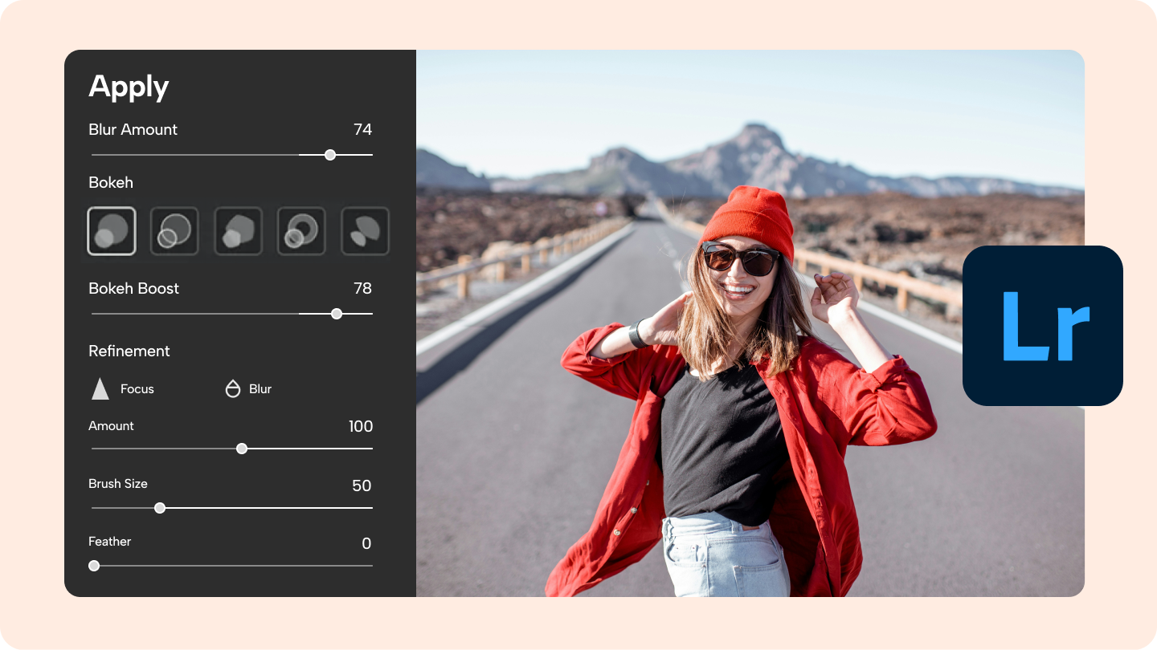This screenshot has height=650, width=1157.
Task: Click the Brush Size slider handle
Action: pyautogui.click(x=159, y=508)
